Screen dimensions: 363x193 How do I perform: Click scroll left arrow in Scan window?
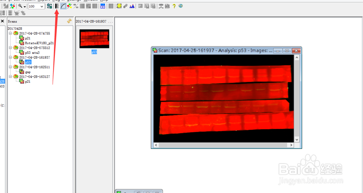(x=156, y=145)
